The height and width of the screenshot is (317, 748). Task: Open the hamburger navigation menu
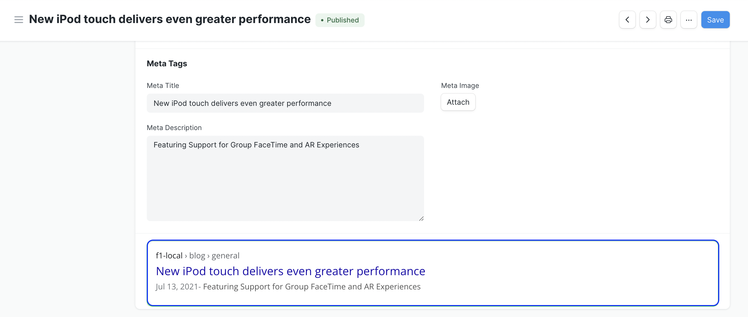click(18, 19)
